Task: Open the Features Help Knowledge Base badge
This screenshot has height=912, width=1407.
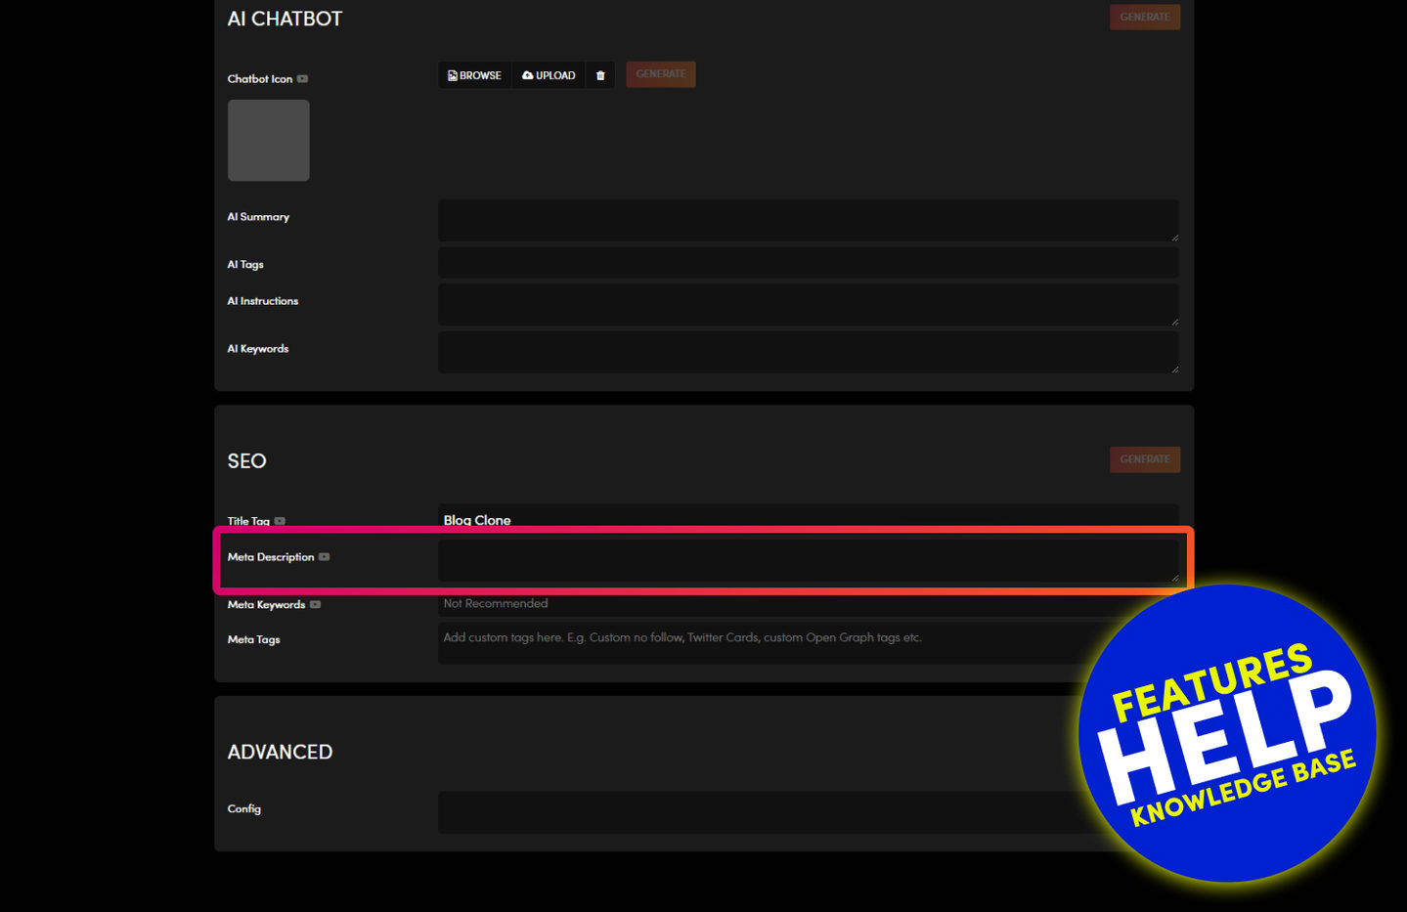Action: (1226, 733)
